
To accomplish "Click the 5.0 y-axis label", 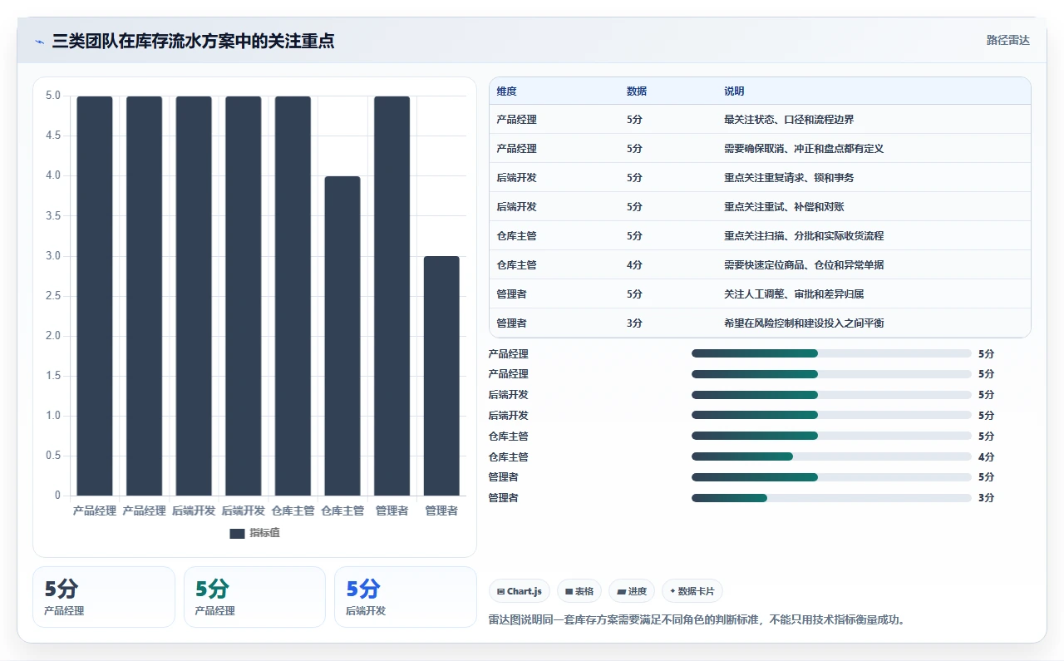I will click(53, 96).
